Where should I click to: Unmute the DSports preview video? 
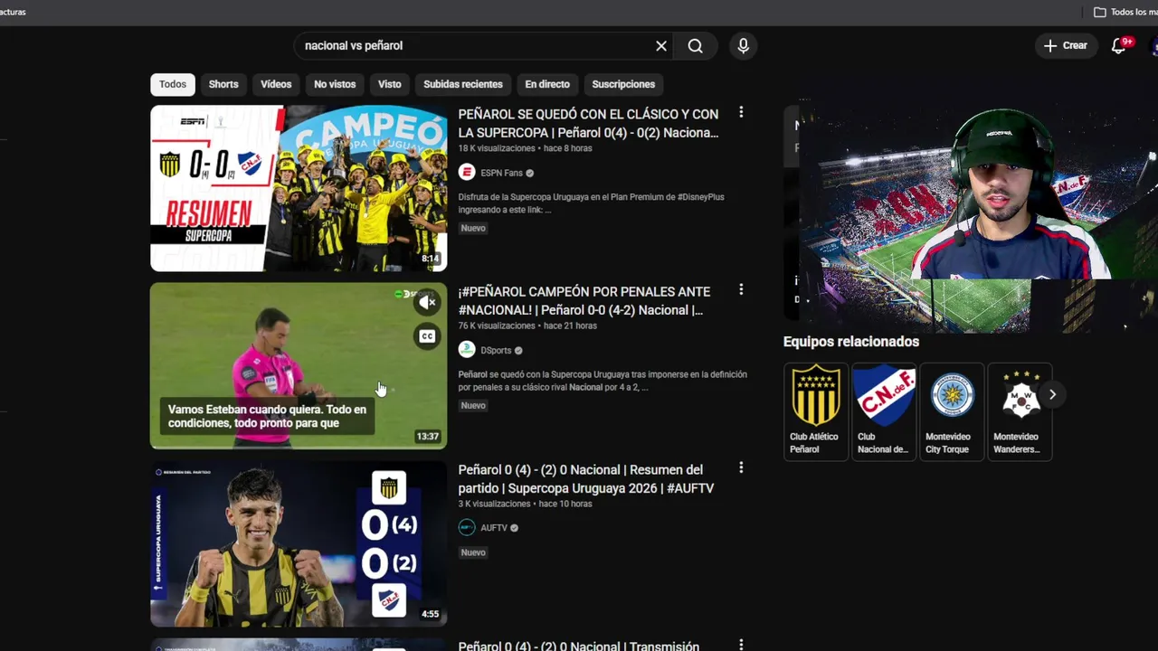coord(427,303)
